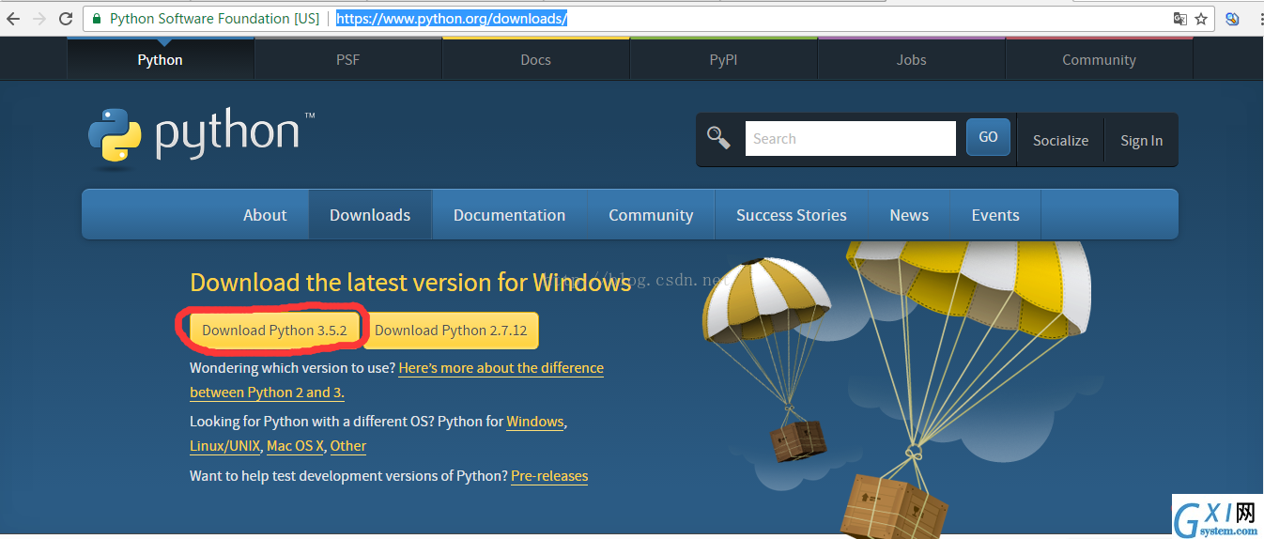
Task: Click the Sign In link
Action: tap(1141, 140)
